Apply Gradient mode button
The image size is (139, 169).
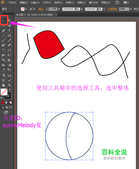(x=7, y=102)
